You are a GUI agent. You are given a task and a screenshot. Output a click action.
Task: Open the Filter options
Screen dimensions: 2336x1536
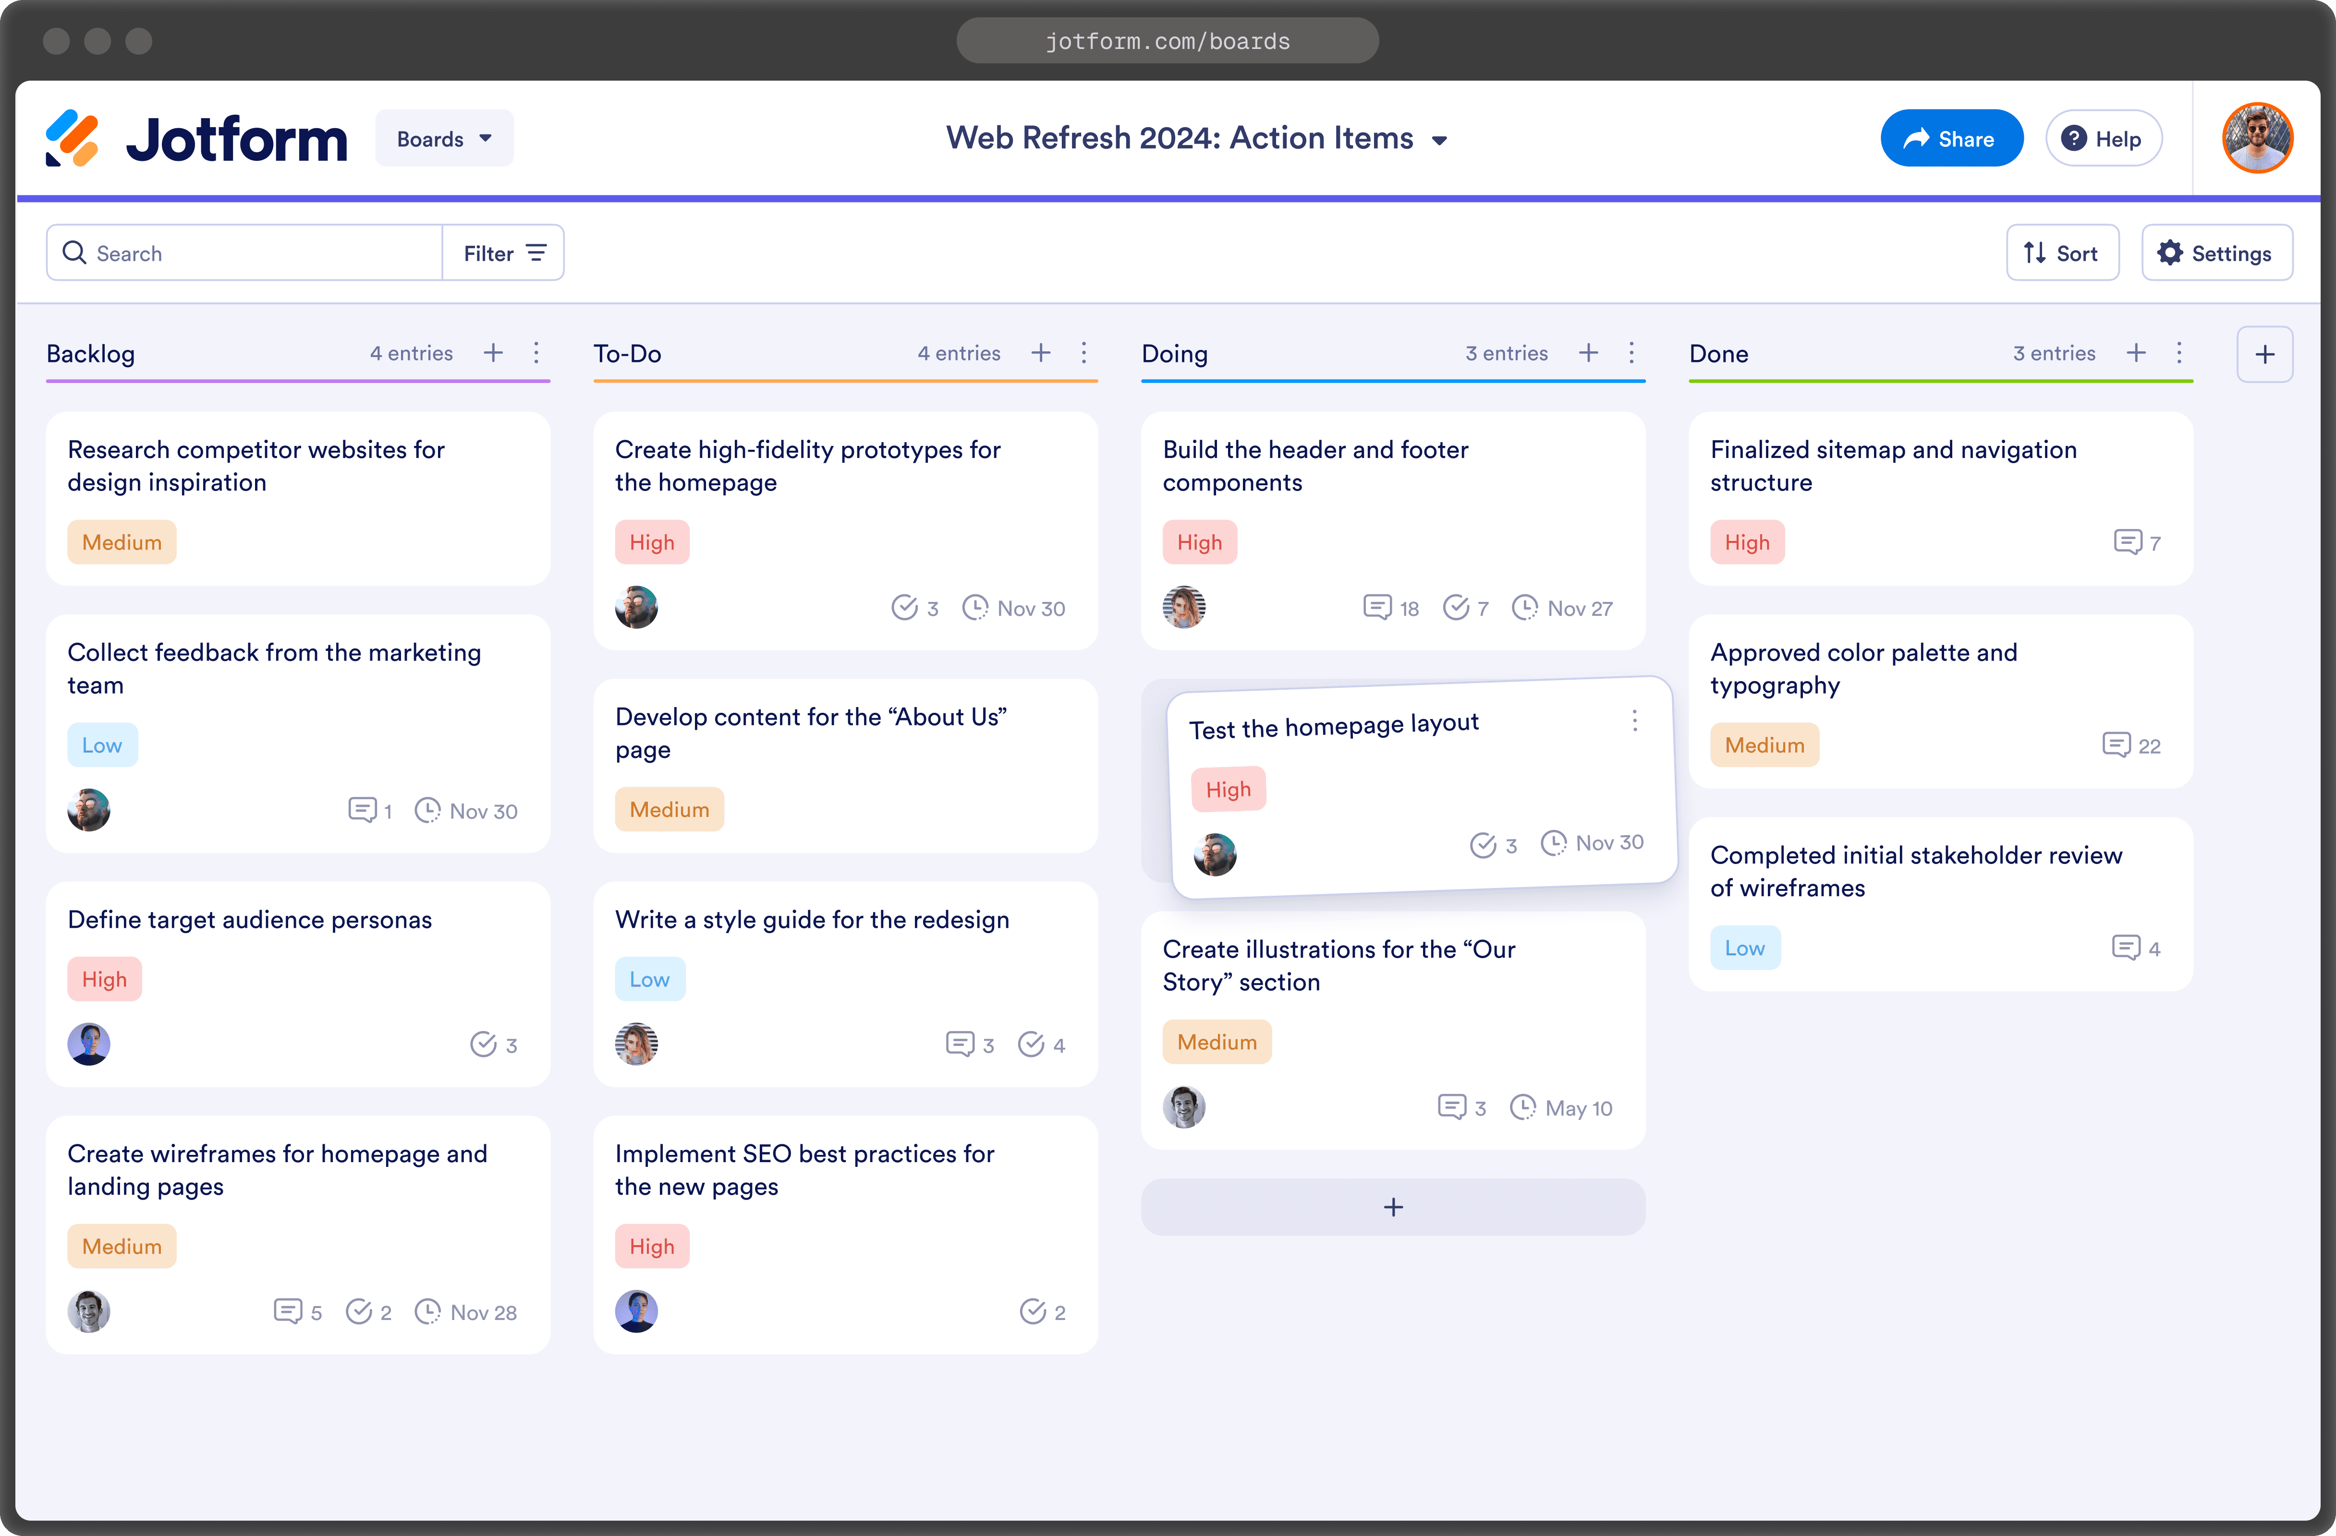(502, 253)
